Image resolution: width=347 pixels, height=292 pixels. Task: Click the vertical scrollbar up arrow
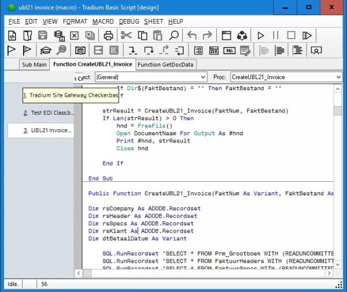338,89
